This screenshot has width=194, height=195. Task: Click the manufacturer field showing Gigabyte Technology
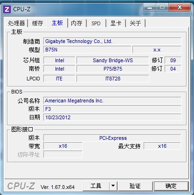[112, 41]
